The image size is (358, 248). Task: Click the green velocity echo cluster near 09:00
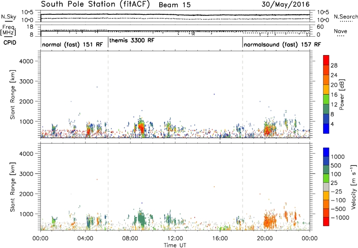(141, 218)
